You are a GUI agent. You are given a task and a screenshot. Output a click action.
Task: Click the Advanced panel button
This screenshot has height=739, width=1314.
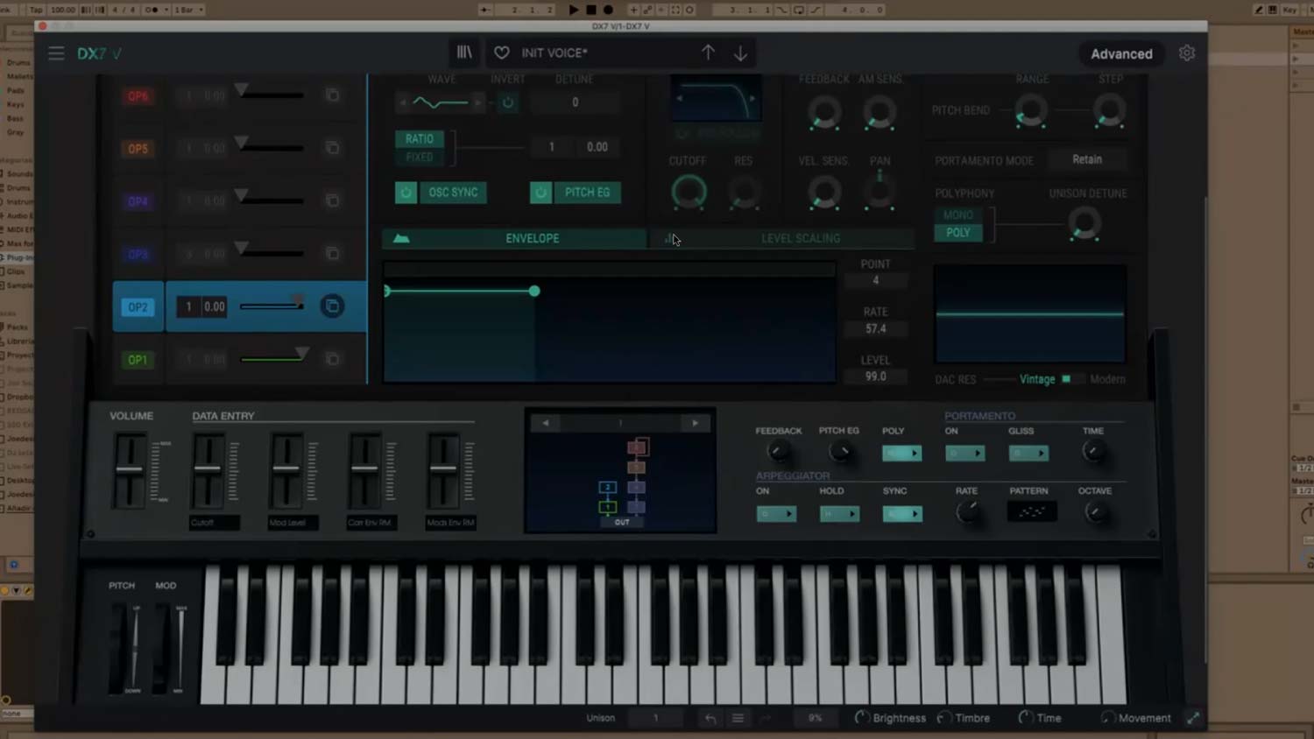tap(1121, 54)
